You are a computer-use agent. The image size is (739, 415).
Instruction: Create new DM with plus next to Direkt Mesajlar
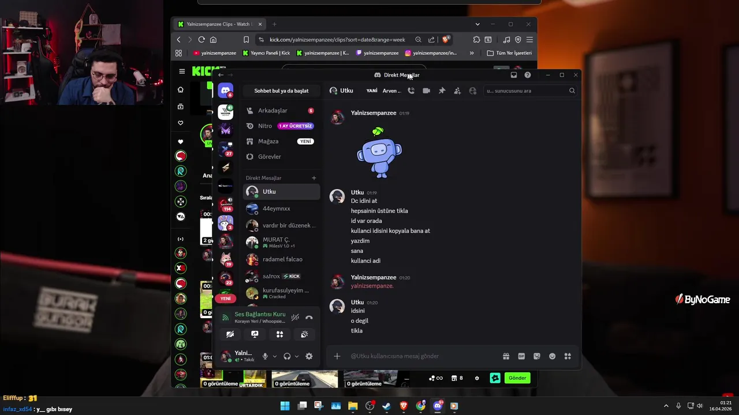[x=314, y=178]
